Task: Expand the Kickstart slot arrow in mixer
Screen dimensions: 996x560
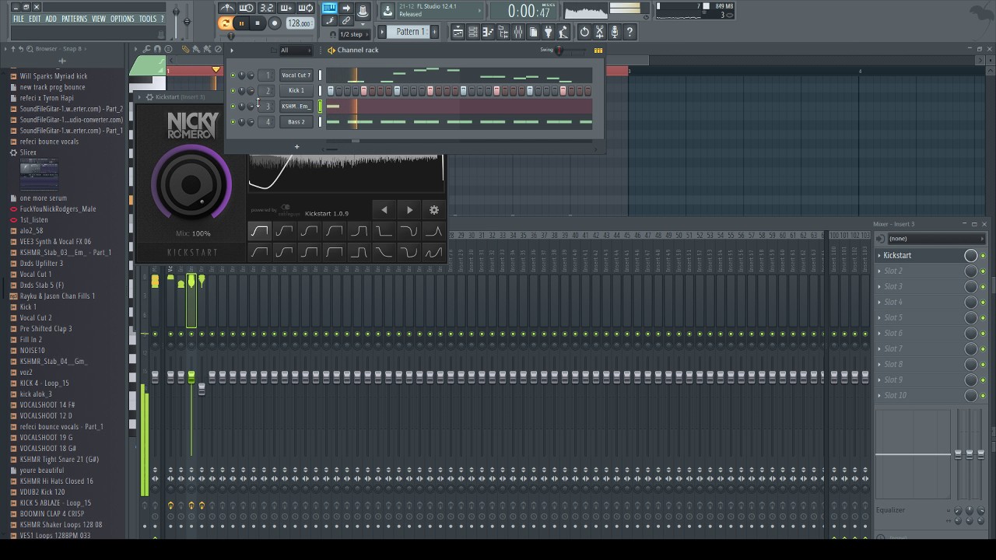Action: click(x=879, y=256)
